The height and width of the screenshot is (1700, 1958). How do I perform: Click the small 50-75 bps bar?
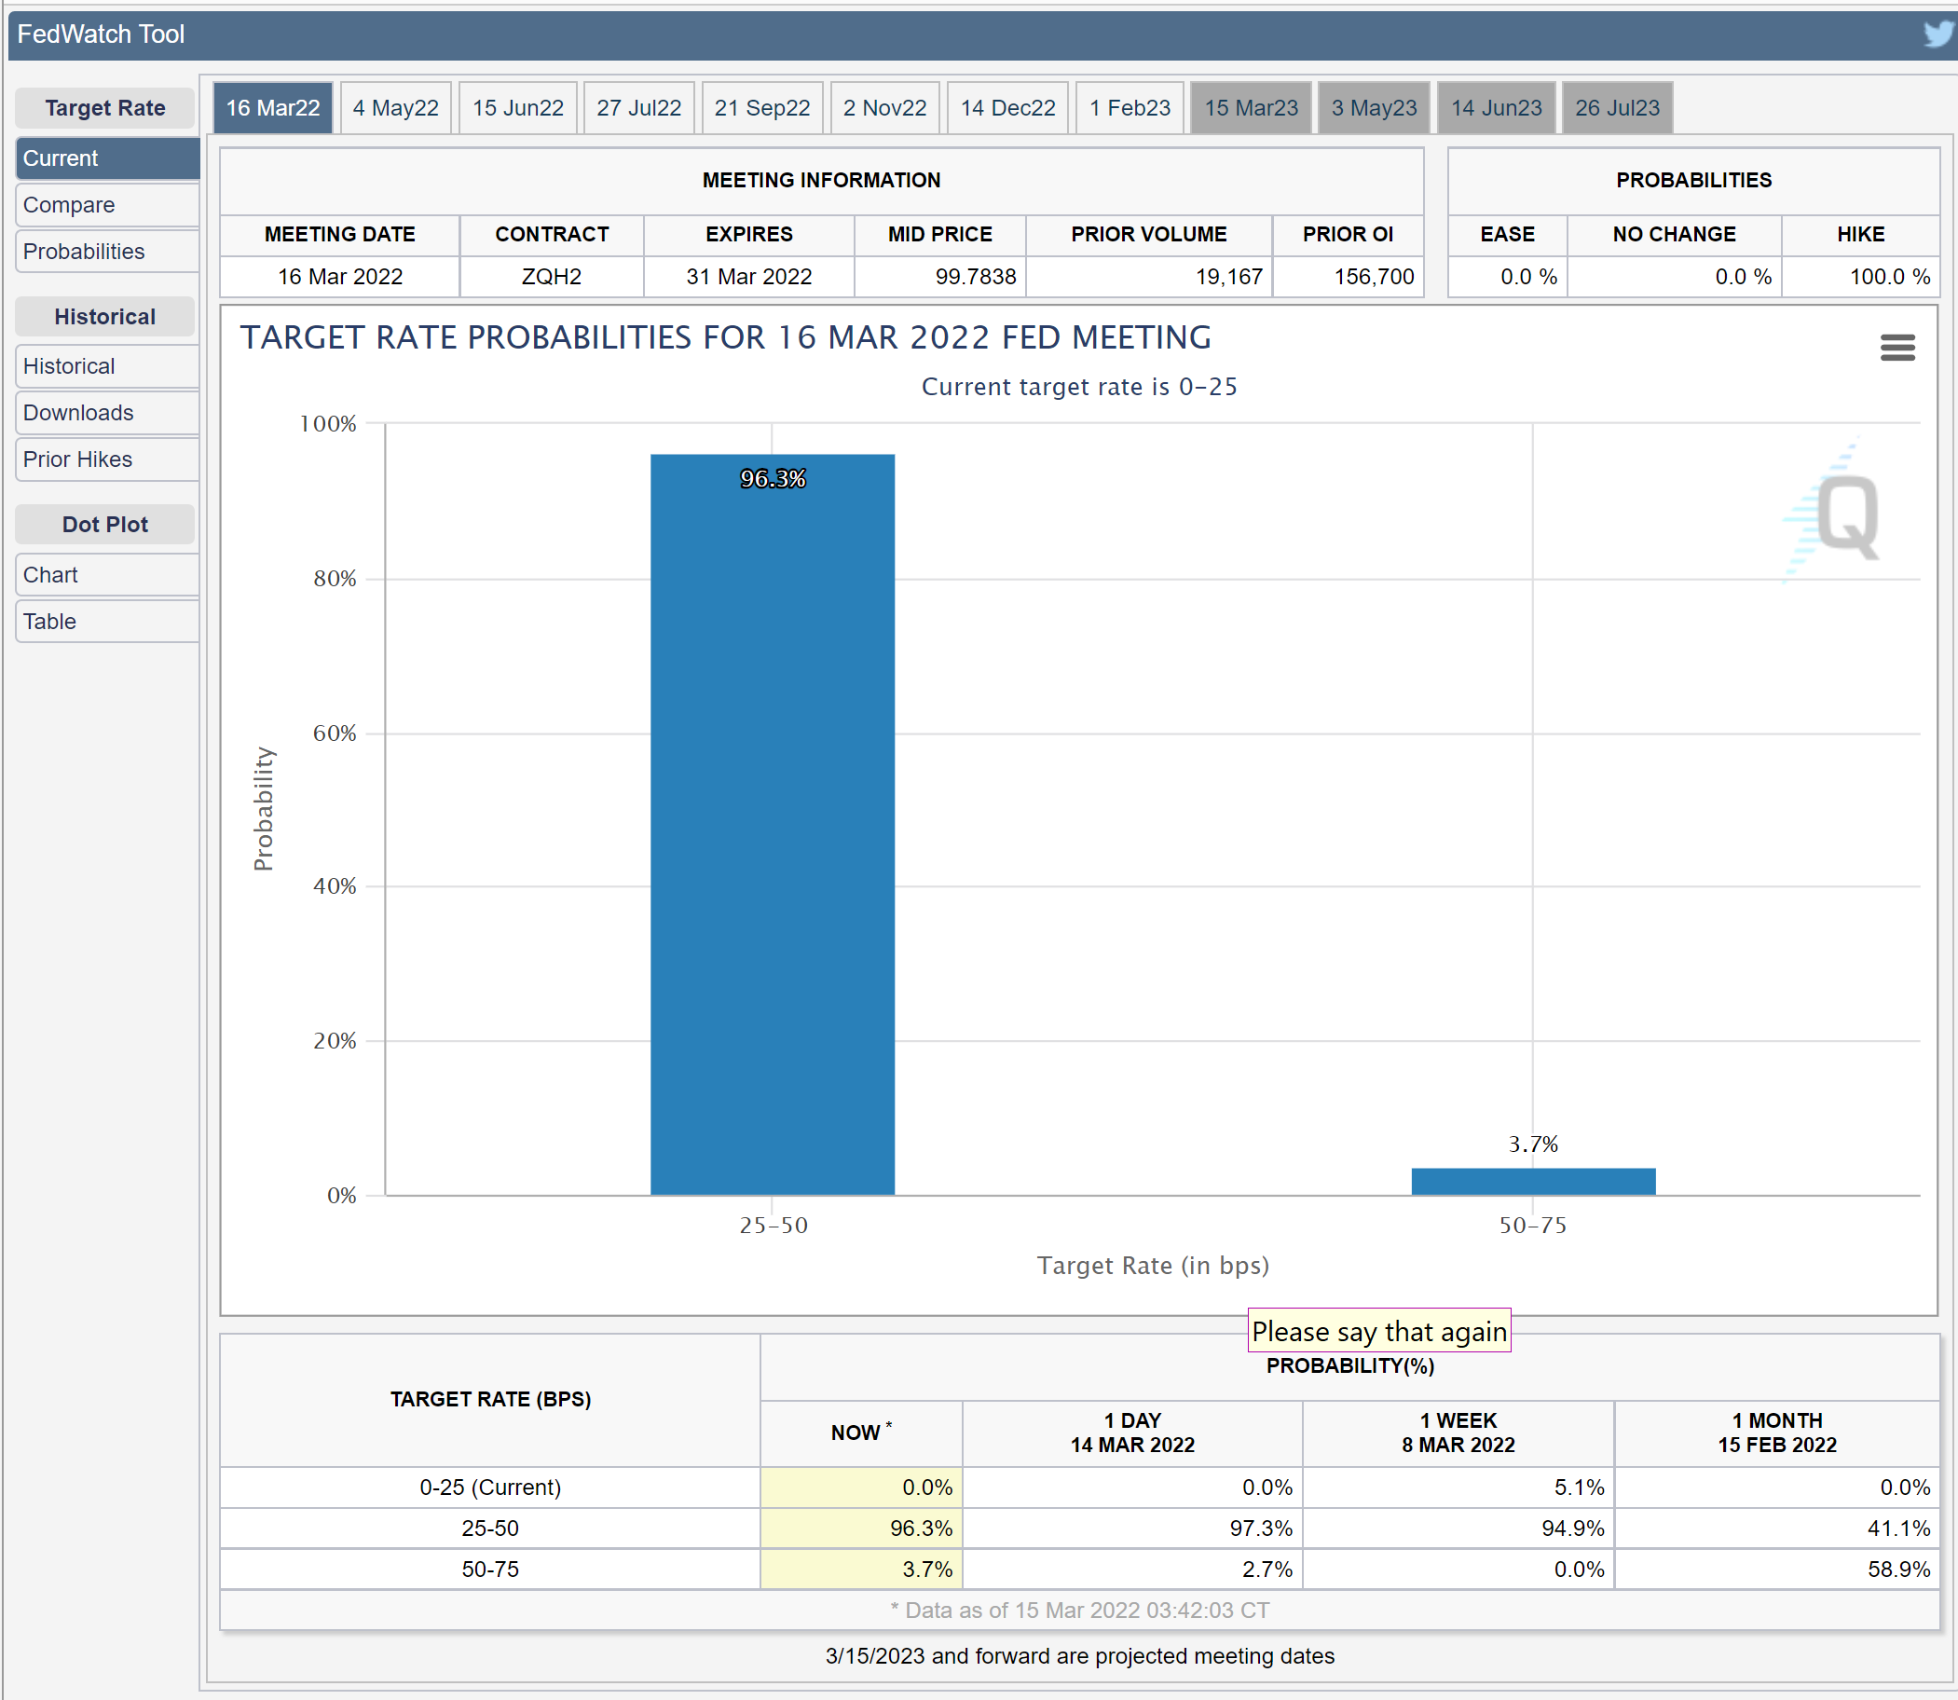pos(1533,1181)
